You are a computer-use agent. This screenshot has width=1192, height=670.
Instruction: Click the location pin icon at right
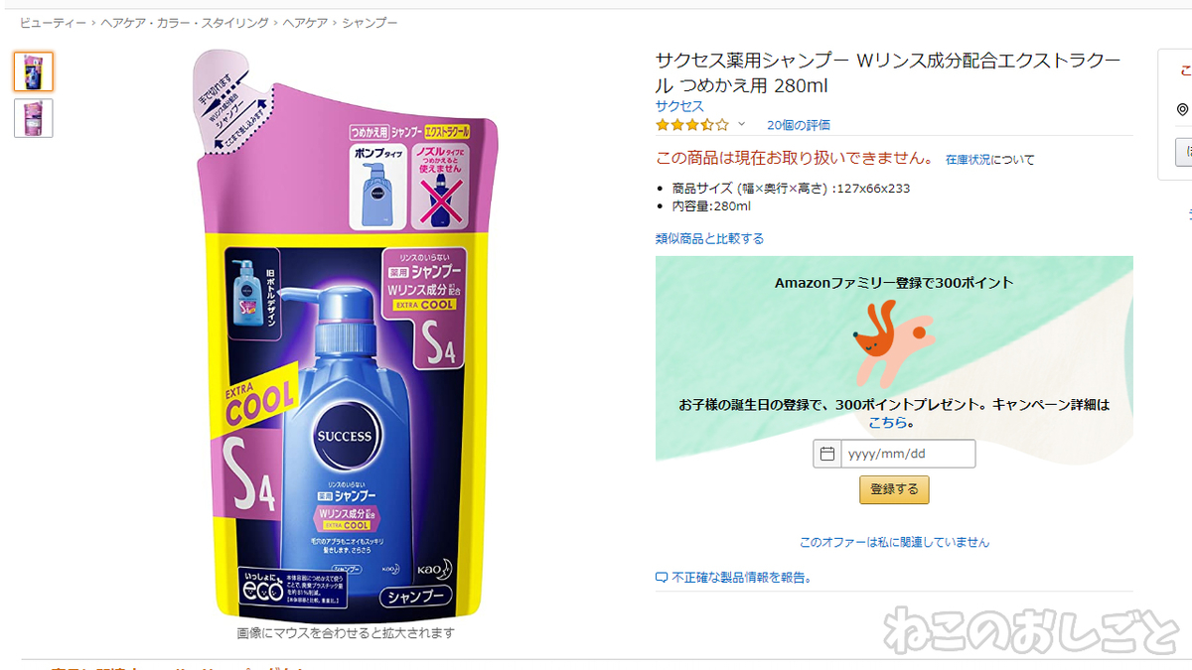(1182, 109)
